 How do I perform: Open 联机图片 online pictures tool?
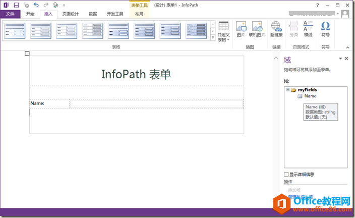257,29
